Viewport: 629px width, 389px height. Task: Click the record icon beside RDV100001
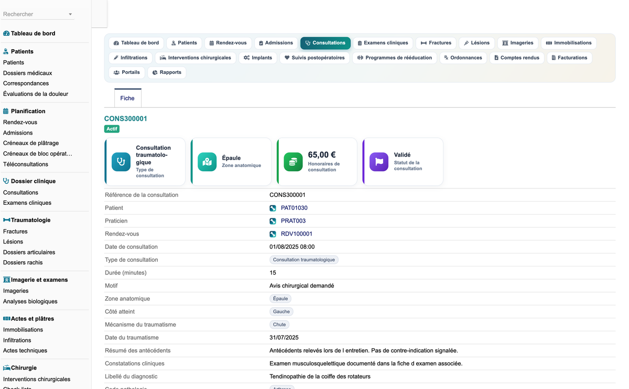[273, 234]
